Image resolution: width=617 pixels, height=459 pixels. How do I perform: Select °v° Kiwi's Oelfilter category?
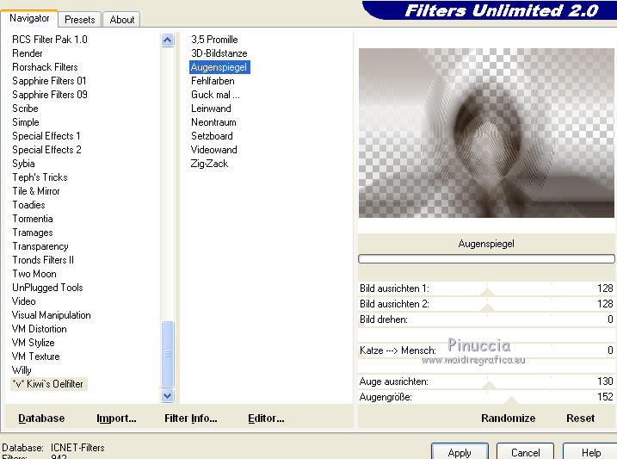click(48, 384)
